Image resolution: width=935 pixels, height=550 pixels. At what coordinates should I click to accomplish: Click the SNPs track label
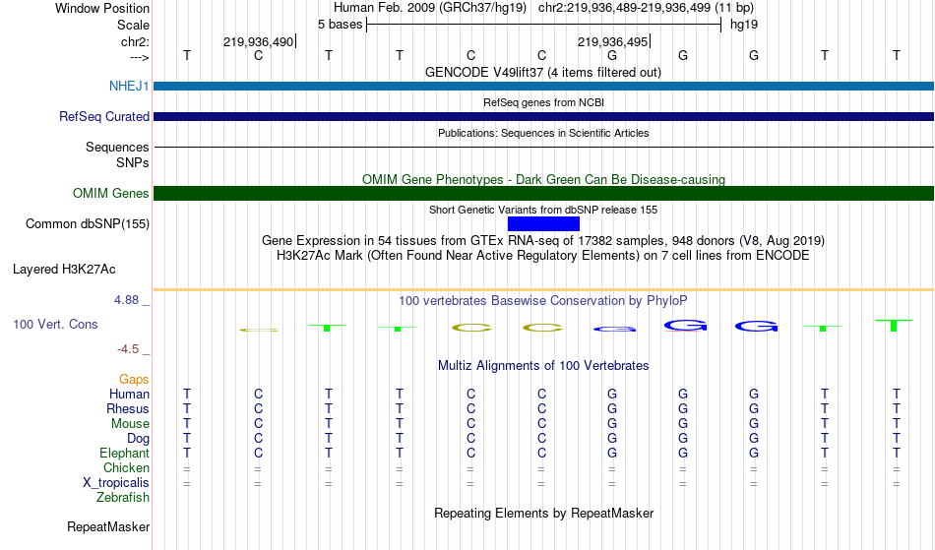click(x=133, y=162)
